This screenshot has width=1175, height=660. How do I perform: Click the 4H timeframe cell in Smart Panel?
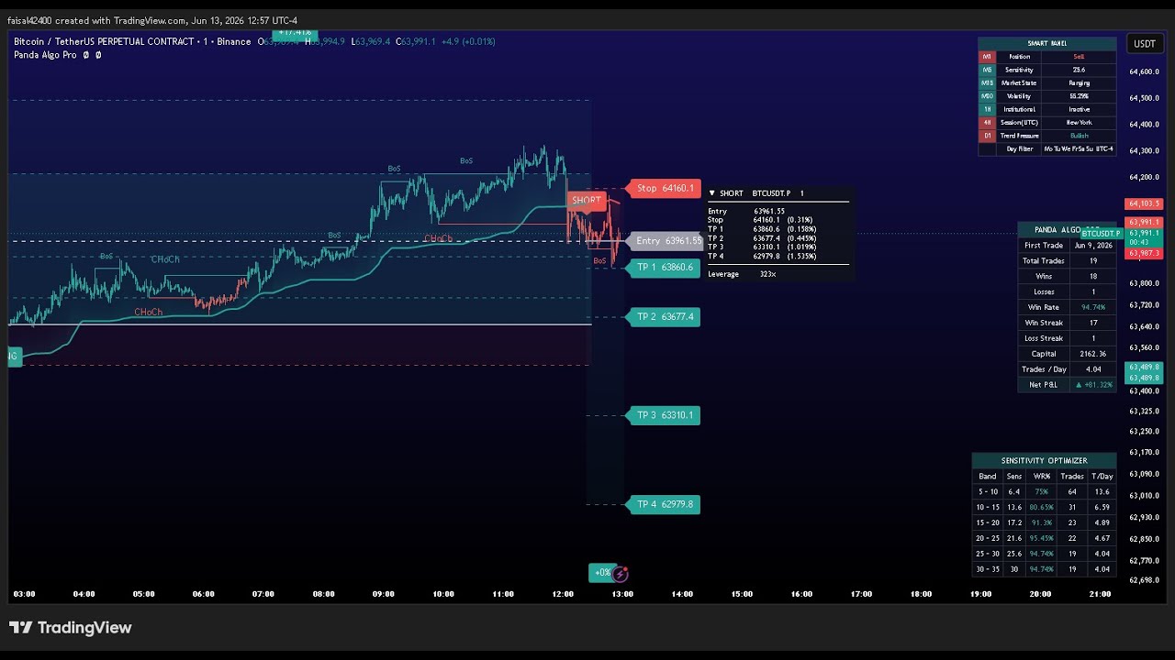[988, 123]
